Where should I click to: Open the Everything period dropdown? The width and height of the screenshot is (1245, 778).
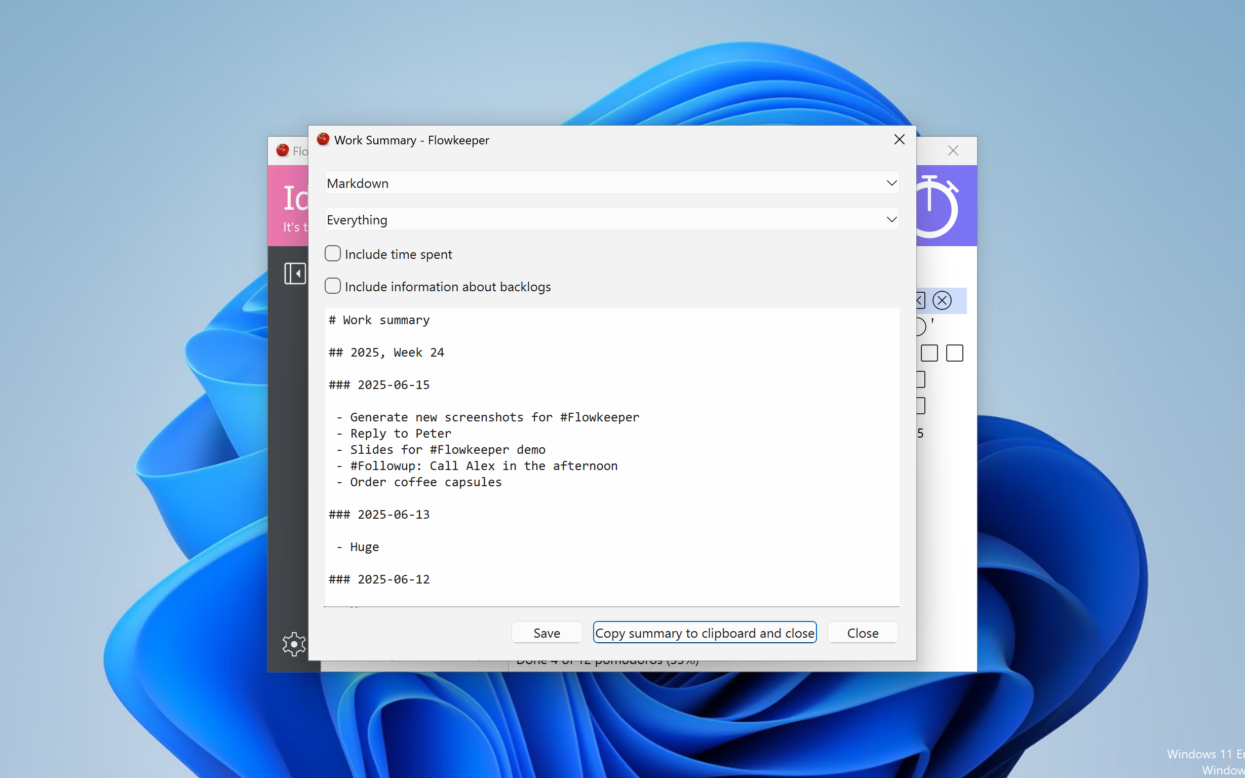click(x=612, y=220)
